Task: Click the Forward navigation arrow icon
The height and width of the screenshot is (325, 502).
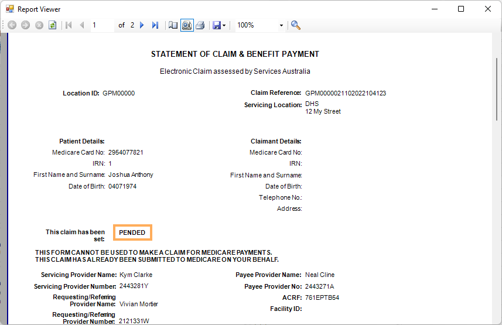Action: 26,25
